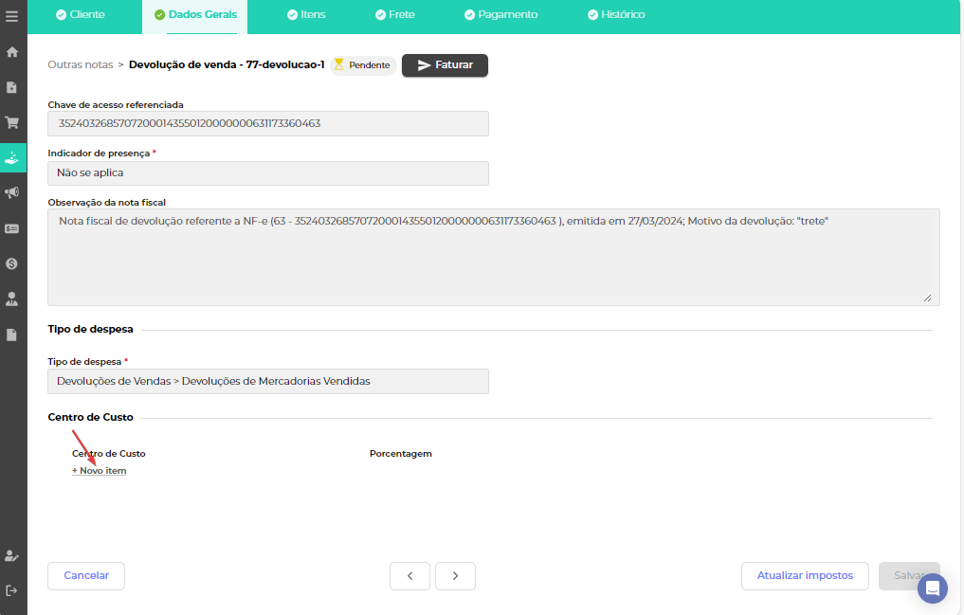
Task: Open the user edit icon in sidebar
Action: coord(12,556)
